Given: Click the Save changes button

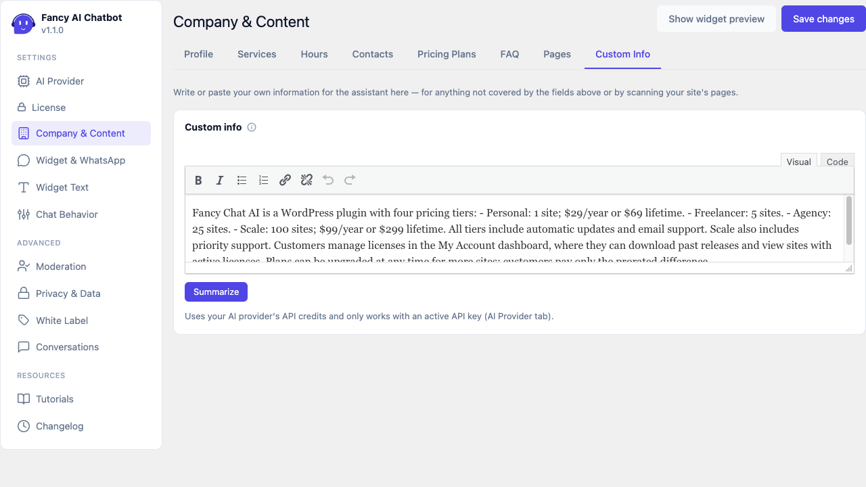Looking at the screenshot, I should (823, 19).
